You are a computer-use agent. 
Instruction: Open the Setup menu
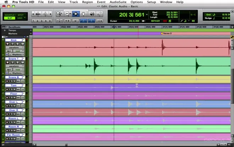[151, 2]
